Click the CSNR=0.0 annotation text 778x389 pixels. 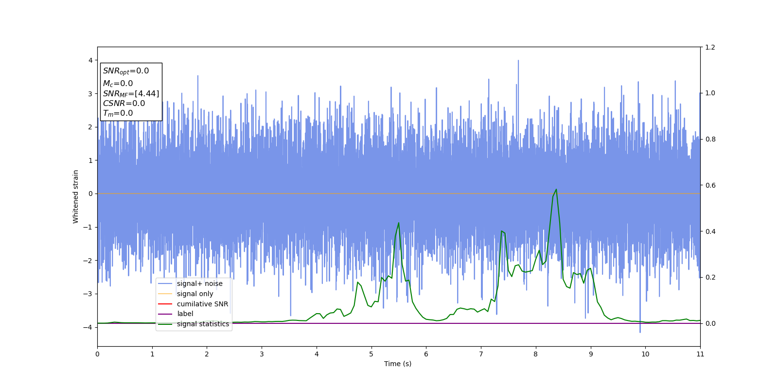click(124, 104)
